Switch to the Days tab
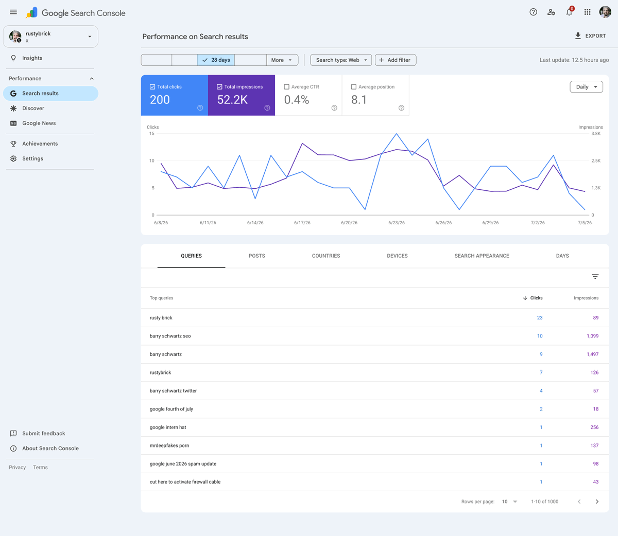 (562, 256)
